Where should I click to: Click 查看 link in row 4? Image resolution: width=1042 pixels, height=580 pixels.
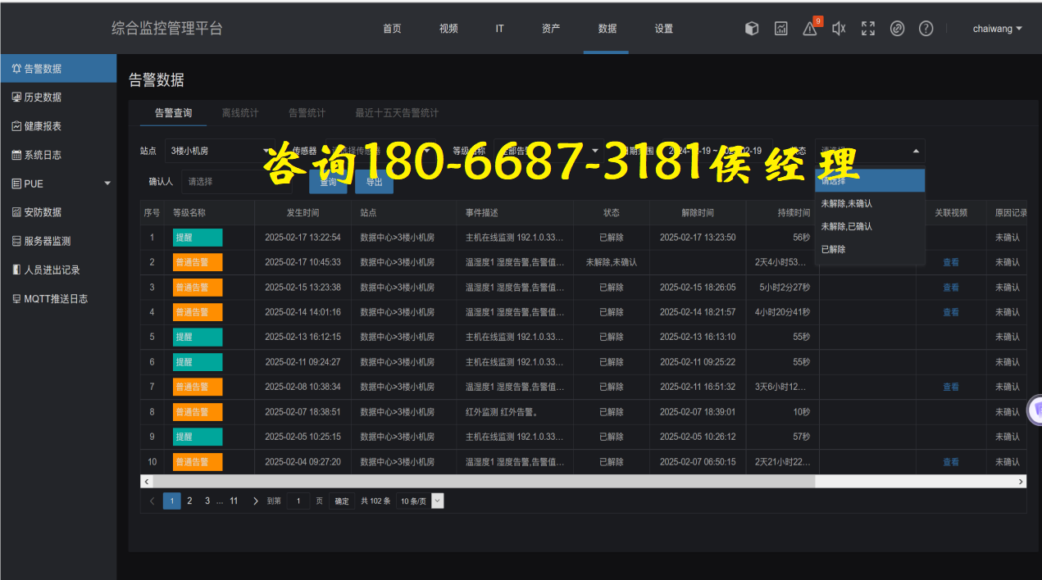pyautogui.click(x=951, y=312)
